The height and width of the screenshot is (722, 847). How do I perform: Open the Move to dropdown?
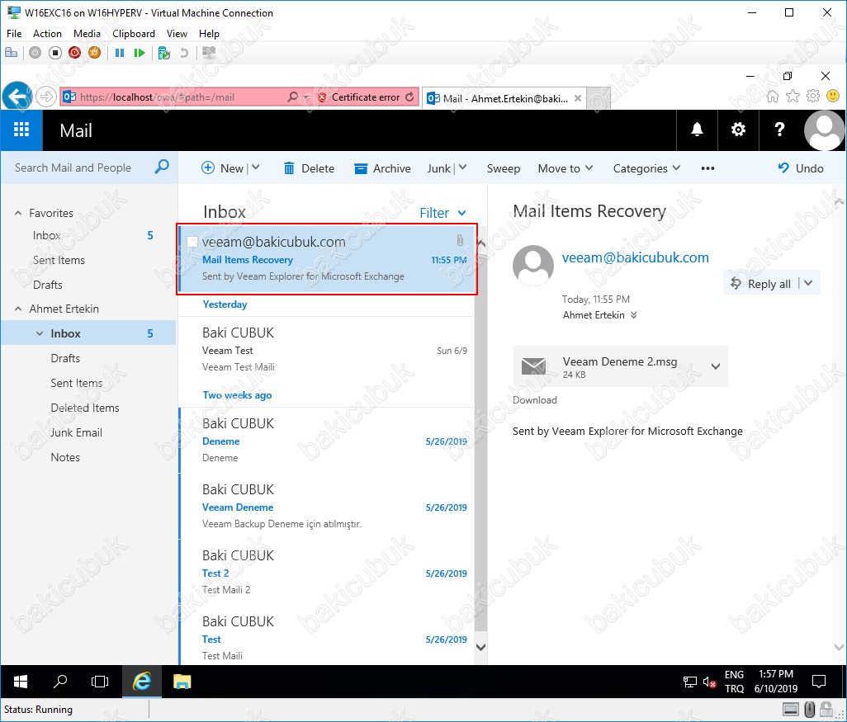(x=565, y=168)
